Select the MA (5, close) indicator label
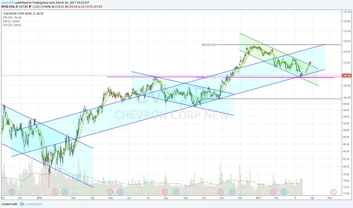Viewport: 353px width, 208px height. point(11,21)
